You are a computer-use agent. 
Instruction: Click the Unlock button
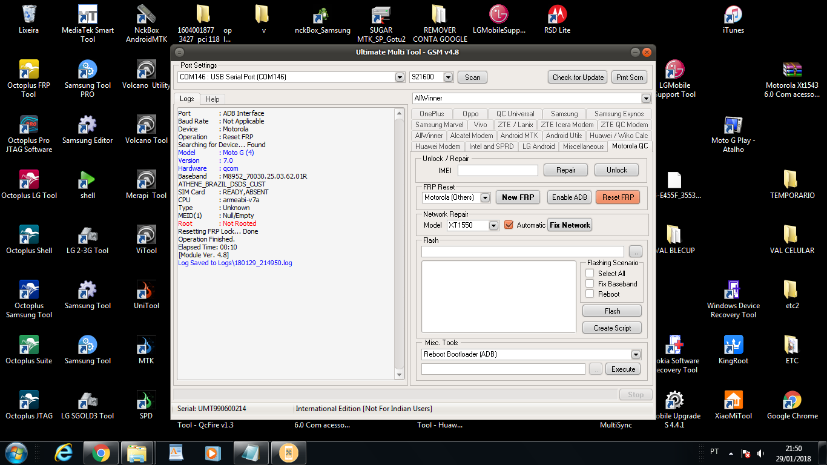(616, 170)
